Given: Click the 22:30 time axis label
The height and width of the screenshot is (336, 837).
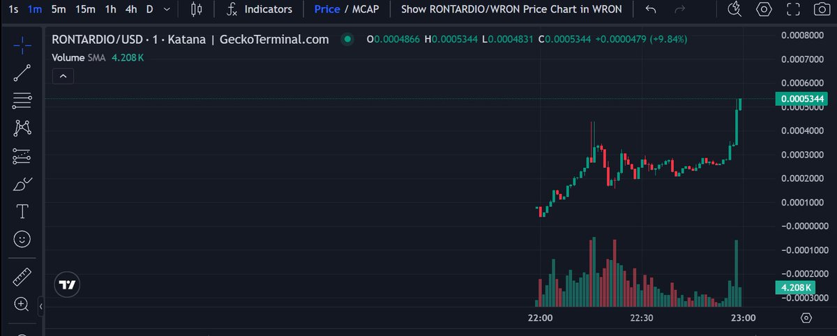Looking at the screenshot, I should tap(641, 318).
